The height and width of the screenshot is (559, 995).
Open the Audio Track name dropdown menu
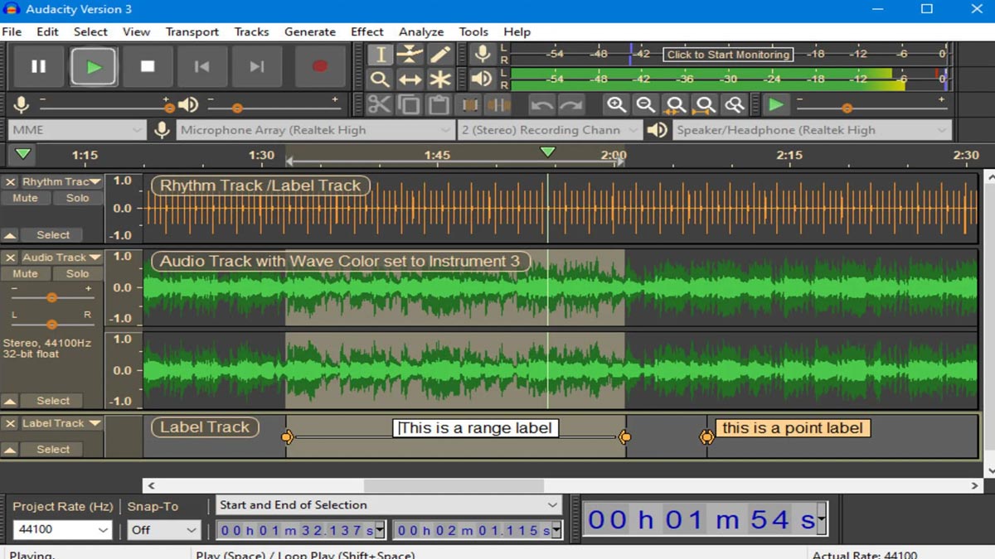61,258
